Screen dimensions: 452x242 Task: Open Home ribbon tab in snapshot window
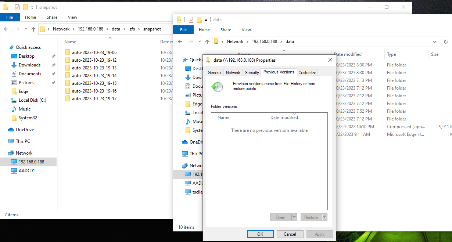coord(31,17)
